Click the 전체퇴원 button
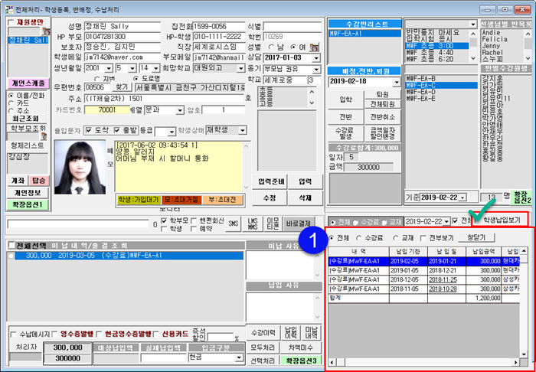This screenshot has height=372, width=536. [x=382, y=104]
